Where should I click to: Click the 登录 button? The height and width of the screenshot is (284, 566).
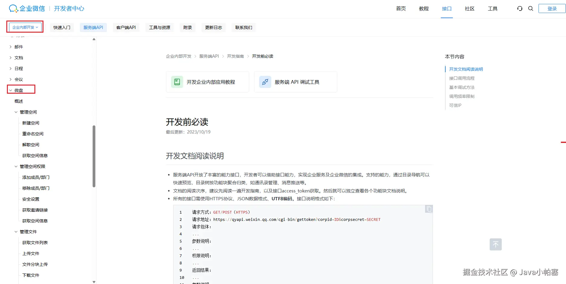click(552, 8)
